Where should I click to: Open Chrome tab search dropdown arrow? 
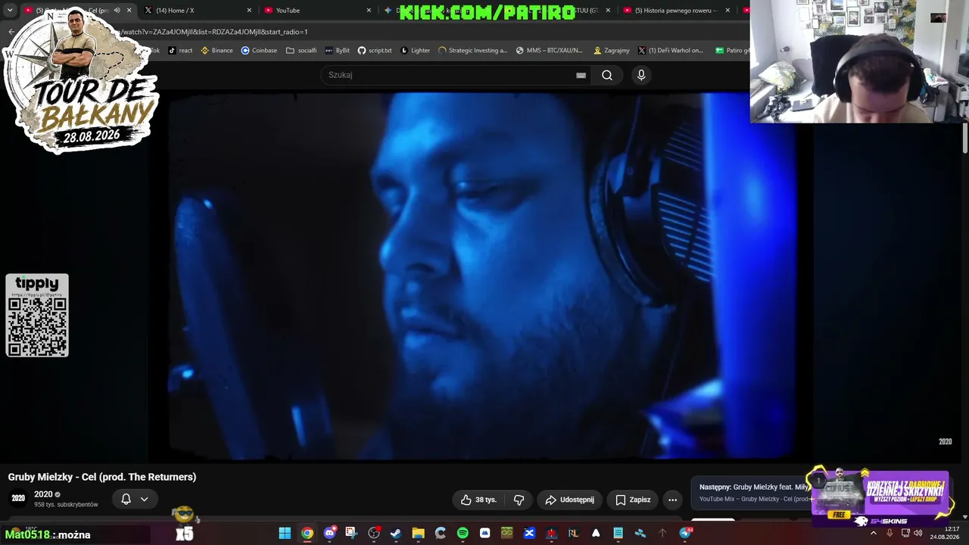tap(10, 11)
